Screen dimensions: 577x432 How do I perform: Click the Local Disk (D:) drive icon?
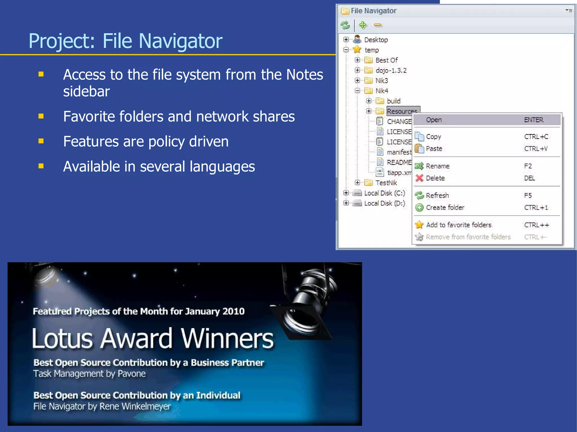[357, 203]
